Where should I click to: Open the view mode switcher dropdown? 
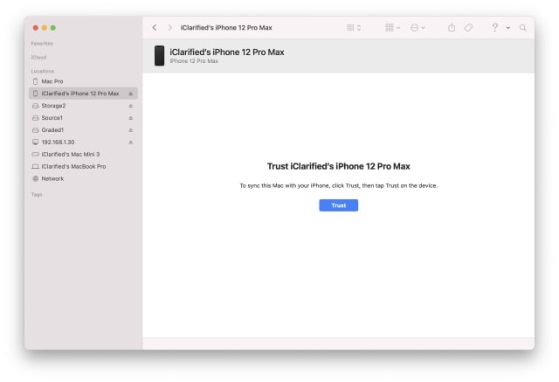(x=354, y=28)
